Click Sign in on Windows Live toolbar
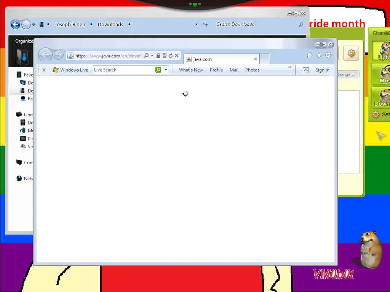Viewport: 390px width, 292px height. coord(322,70)
